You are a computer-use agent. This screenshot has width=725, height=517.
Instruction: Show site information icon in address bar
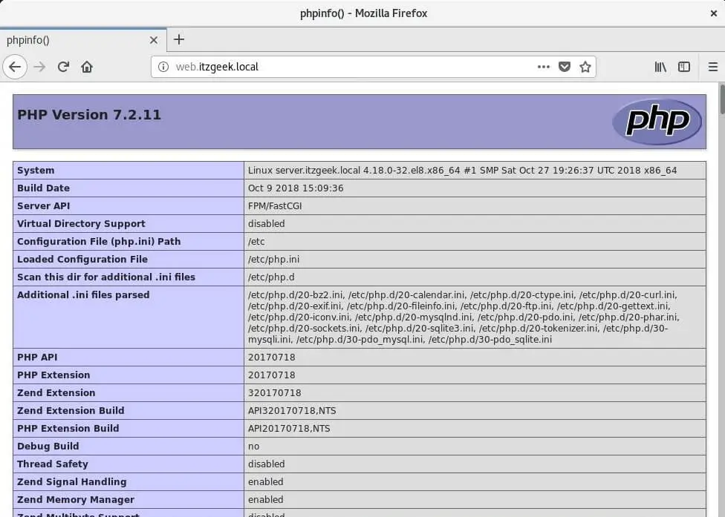click(x=163, y=67)
